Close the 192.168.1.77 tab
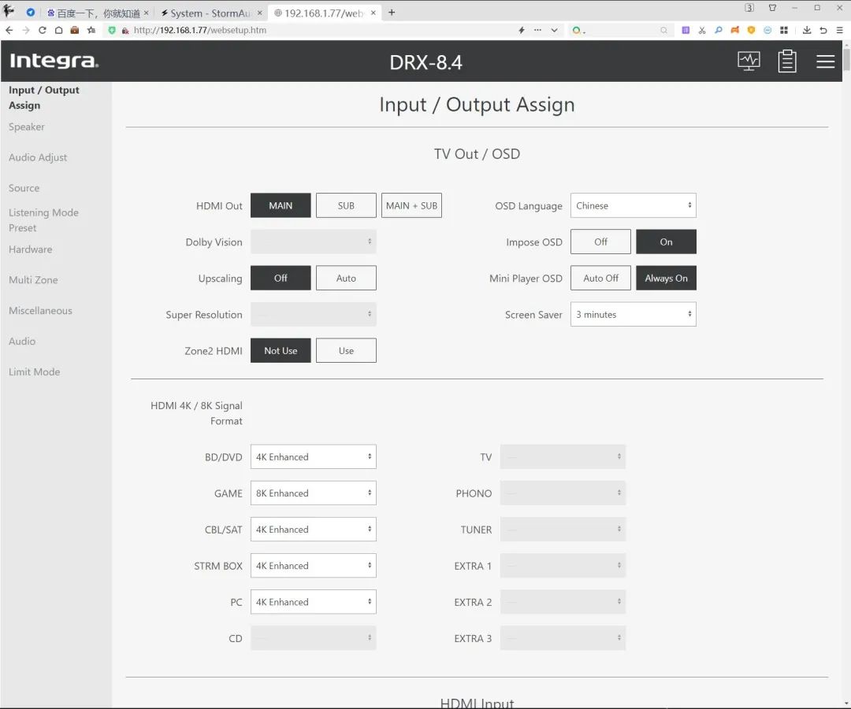The height and width of the screenshot is (709, 851). pyautogui.click(x=373, y=13)
